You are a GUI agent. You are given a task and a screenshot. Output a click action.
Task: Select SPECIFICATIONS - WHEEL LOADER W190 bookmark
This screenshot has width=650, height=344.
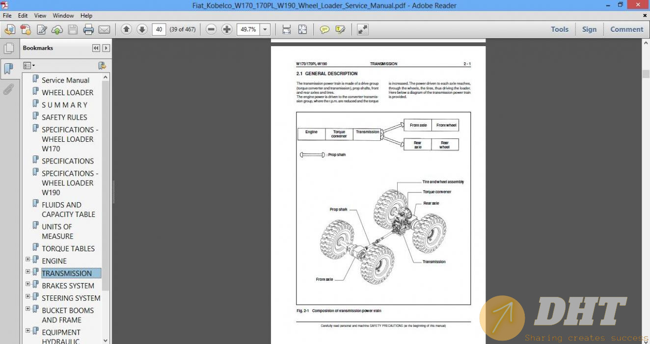coord(70,183)
